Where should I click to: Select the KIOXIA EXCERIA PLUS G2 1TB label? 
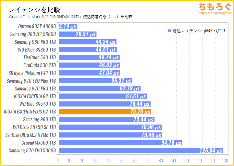(x=30, y=112)
